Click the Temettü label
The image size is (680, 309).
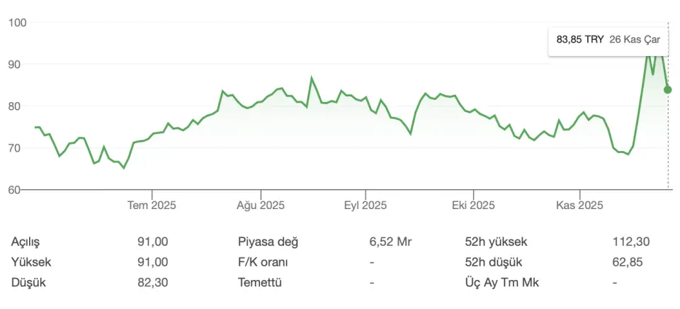(x=260, y=282)
